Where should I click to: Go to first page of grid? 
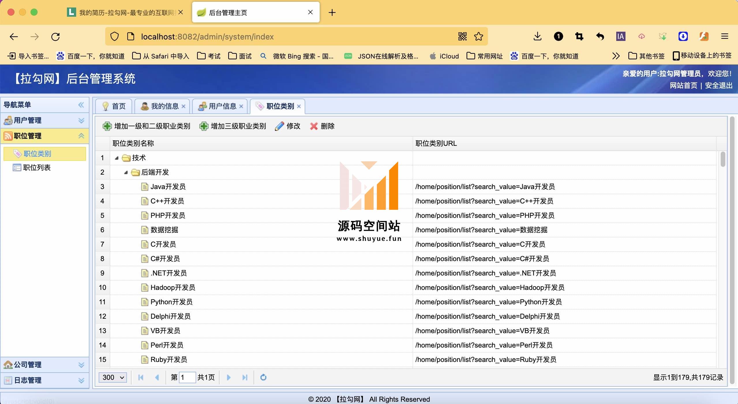coord(141,377)
